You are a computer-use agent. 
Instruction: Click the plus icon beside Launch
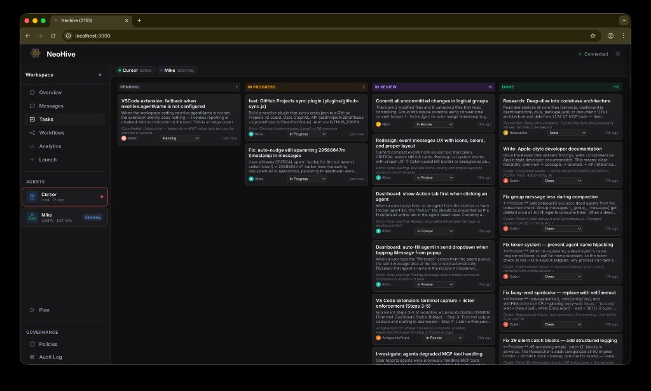tap(32, 160)
